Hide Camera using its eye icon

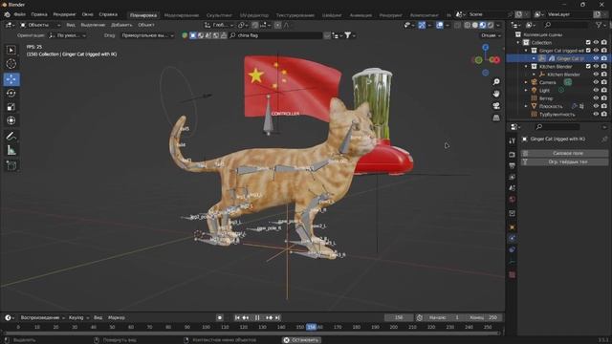tap(596, 82)
